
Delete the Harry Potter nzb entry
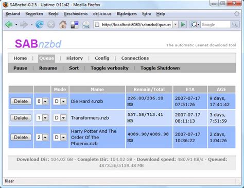pyautogui.click(x=21, y=138)
